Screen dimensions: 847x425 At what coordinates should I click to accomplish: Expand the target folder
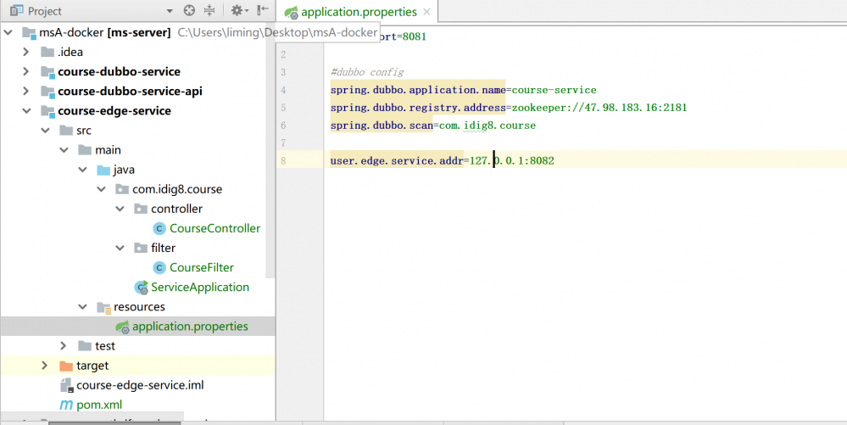45,366
